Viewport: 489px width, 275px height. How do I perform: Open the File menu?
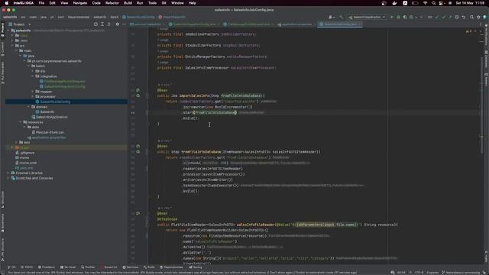coord(41,3)
